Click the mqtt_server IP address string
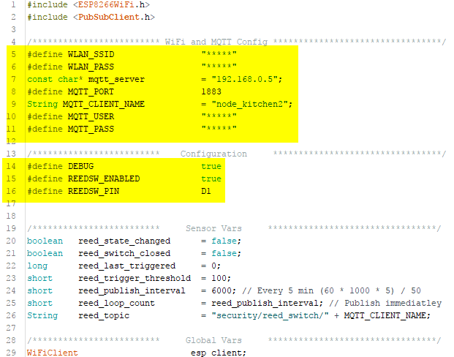454x357 pixels. click(x=244, y=79)
